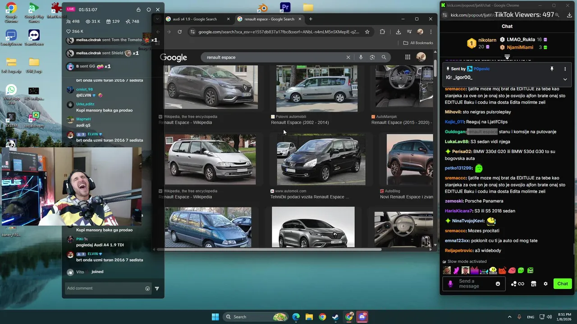The image size is (577, 324).
Task: Open the filter icon next to Add comment
Action: (x=157, y=288)
